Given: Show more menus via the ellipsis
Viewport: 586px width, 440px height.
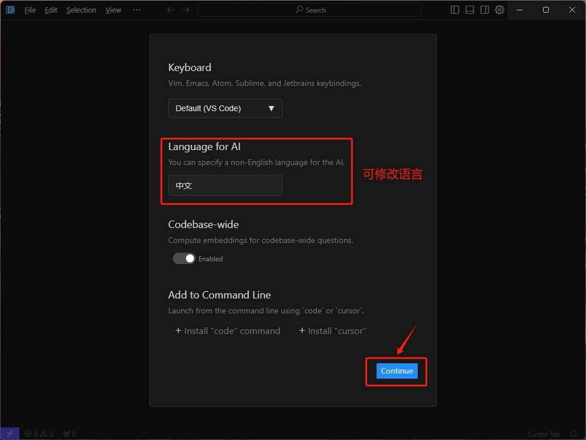Looking at the screenshot, I should point(136,10).
